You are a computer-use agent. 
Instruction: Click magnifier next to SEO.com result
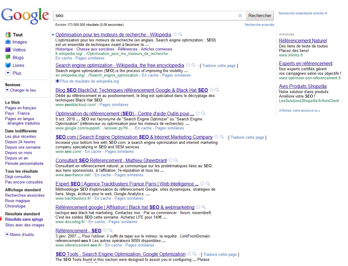click(222, 137)
